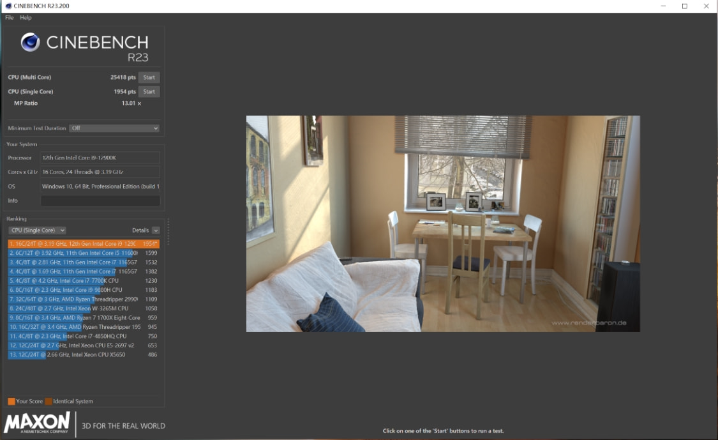This screenshot has height=440, width=718.
Task: Click the MP Ratio 13.01 x value
Action: pos(131,103)
